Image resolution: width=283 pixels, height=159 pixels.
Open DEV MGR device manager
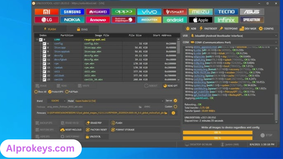(x=248, y=29)
